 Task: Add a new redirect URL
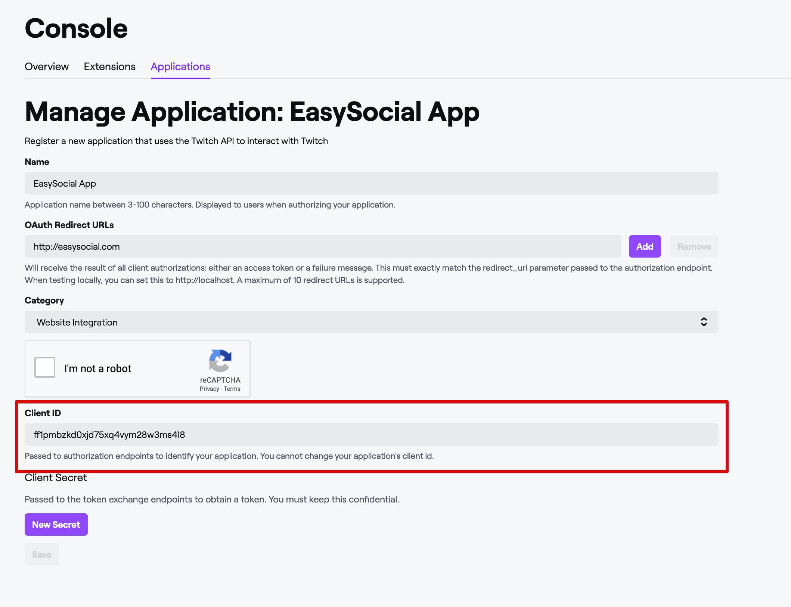pos(645,246)
